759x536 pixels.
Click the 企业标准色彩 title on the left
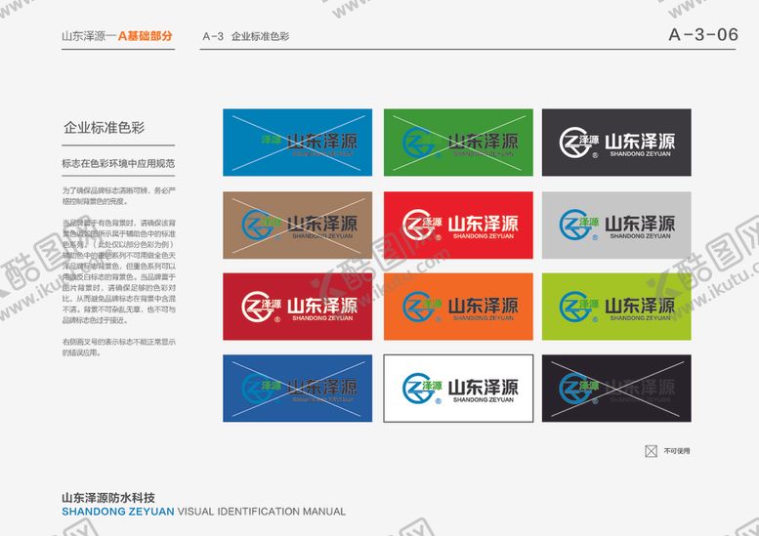(104, 128)
